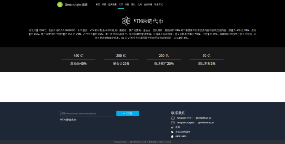Open the Telegram (English) @VTNofficial_en link

195,123
